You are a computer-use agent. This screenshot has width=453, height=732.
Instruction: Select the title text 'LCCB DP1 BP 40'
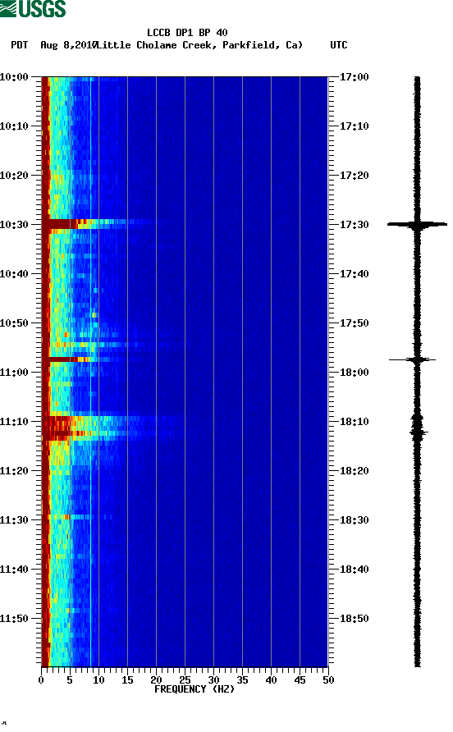click(x=187, y=33)
